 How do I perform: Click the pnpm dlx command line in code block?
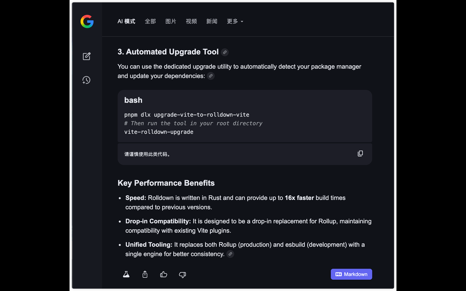[x=187, y=115]
